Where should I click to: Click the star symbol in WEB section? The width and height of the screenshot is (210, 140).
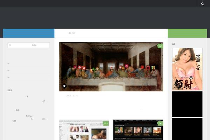[27, 96]
